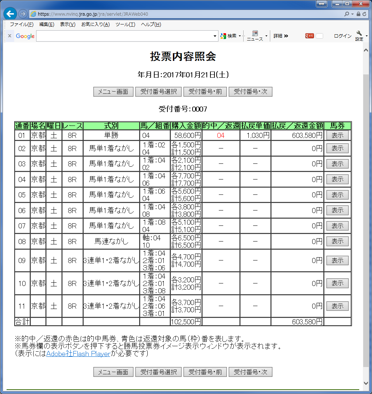Open the 編集(E) menu
372x394 pixels.
pos(47,24)
